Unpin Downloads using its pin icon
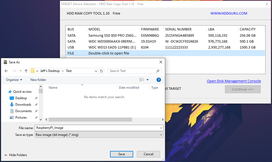The width and height of the screenshot is (272, 162). tap(36, 105)
